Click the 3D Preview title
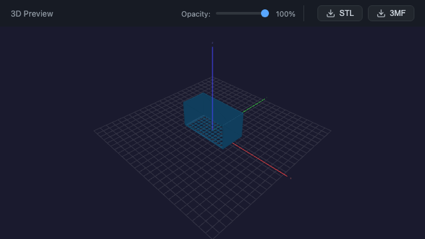 click(32, 14)
